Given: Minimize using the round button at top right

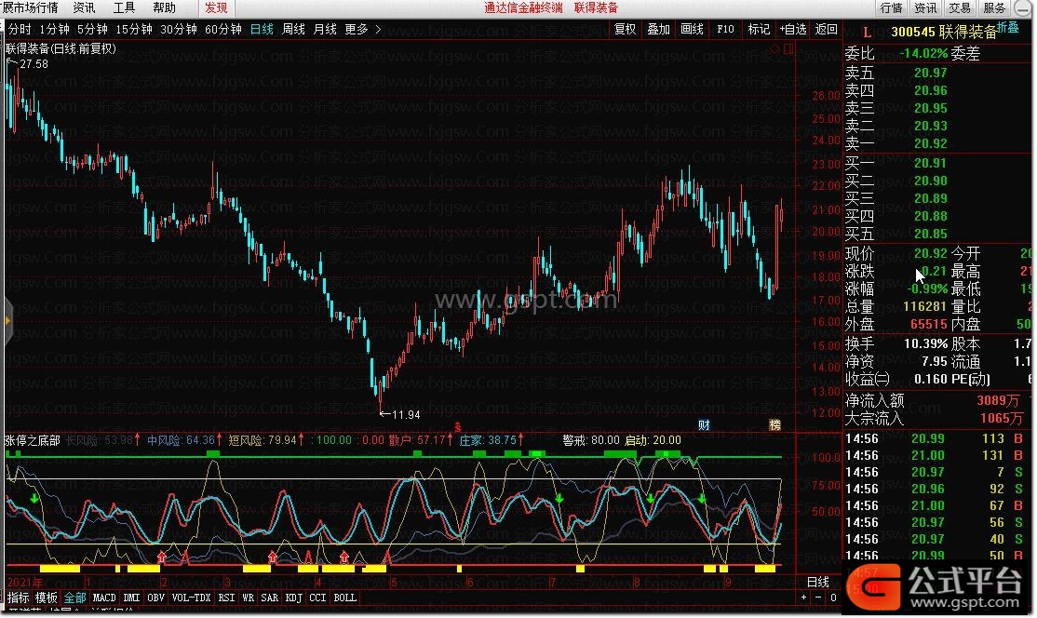Looking at the screenshot, I should point(1023,8).
